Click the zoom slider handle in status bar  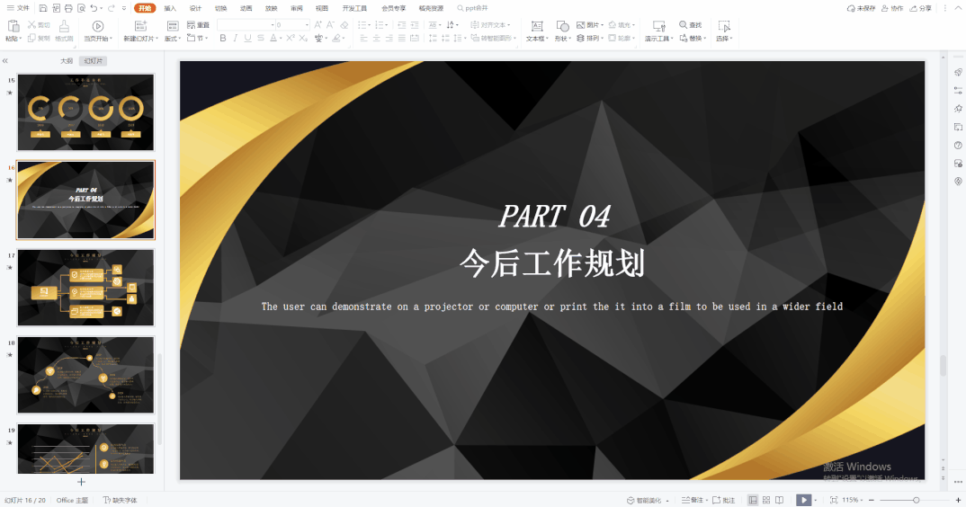(916, 500)
